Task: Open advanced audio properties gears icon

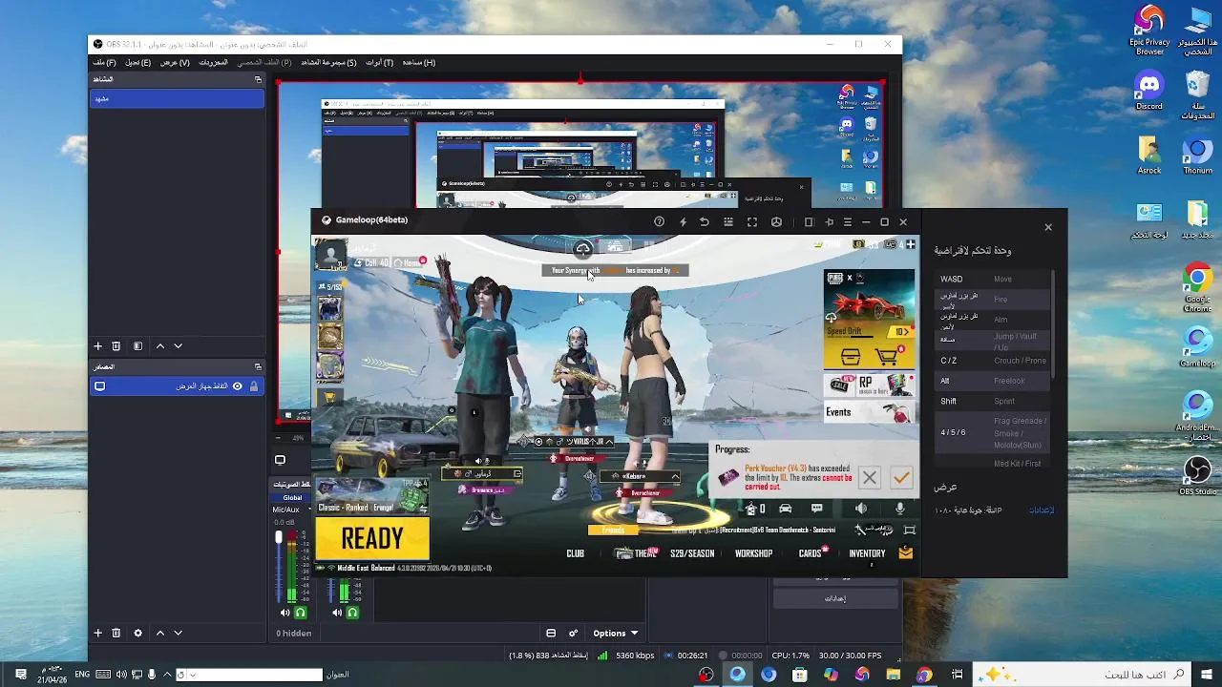Action: click(574, 633)
